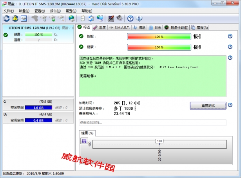Select the 健康 (%) chart tab
Image resolution: width=241 pixels, height=178 pixels.
(x=87, y=133)
